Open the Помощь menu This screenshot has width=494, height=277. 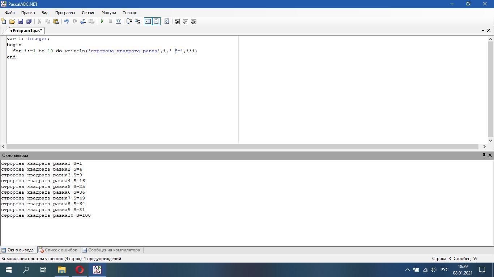[x=130, y=13]
